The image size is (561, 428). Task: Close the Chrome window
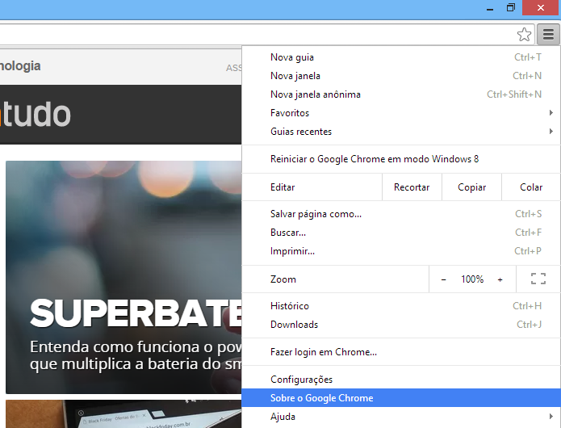[541, 7]
